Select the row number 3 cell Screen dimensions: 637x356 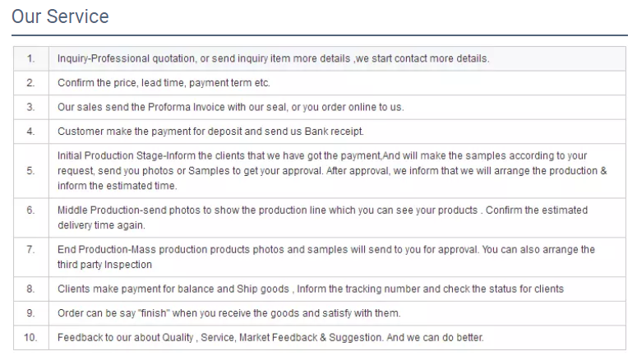coord(30,108)
